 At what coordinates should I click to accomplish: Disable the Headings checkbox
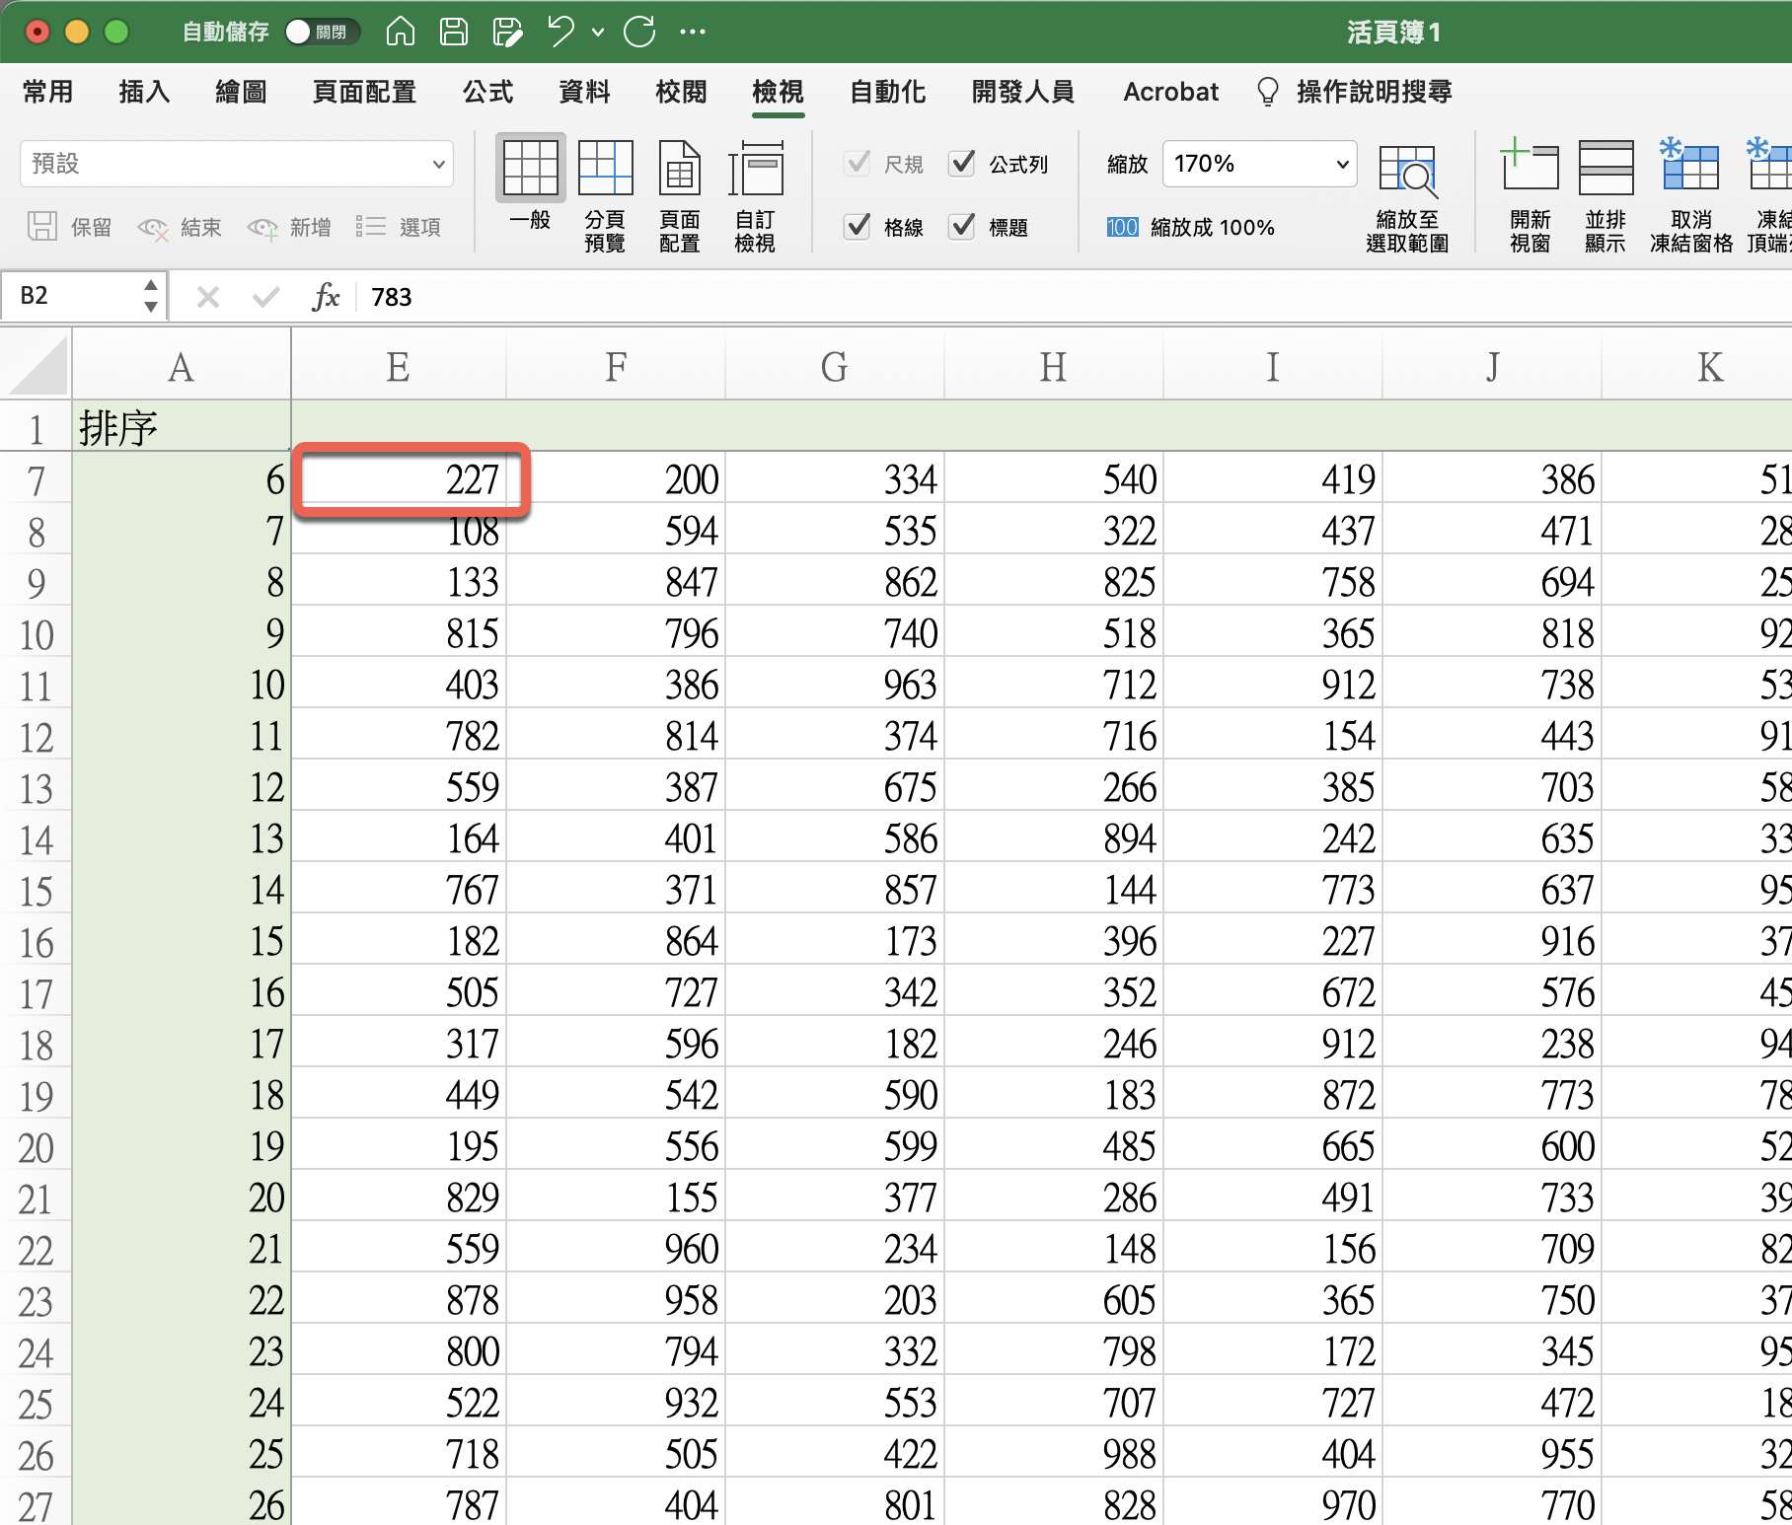(962, 227)
